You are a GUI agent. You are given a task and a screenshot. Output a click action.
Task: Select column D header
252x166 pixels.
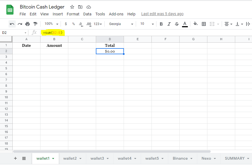[110, 39]
